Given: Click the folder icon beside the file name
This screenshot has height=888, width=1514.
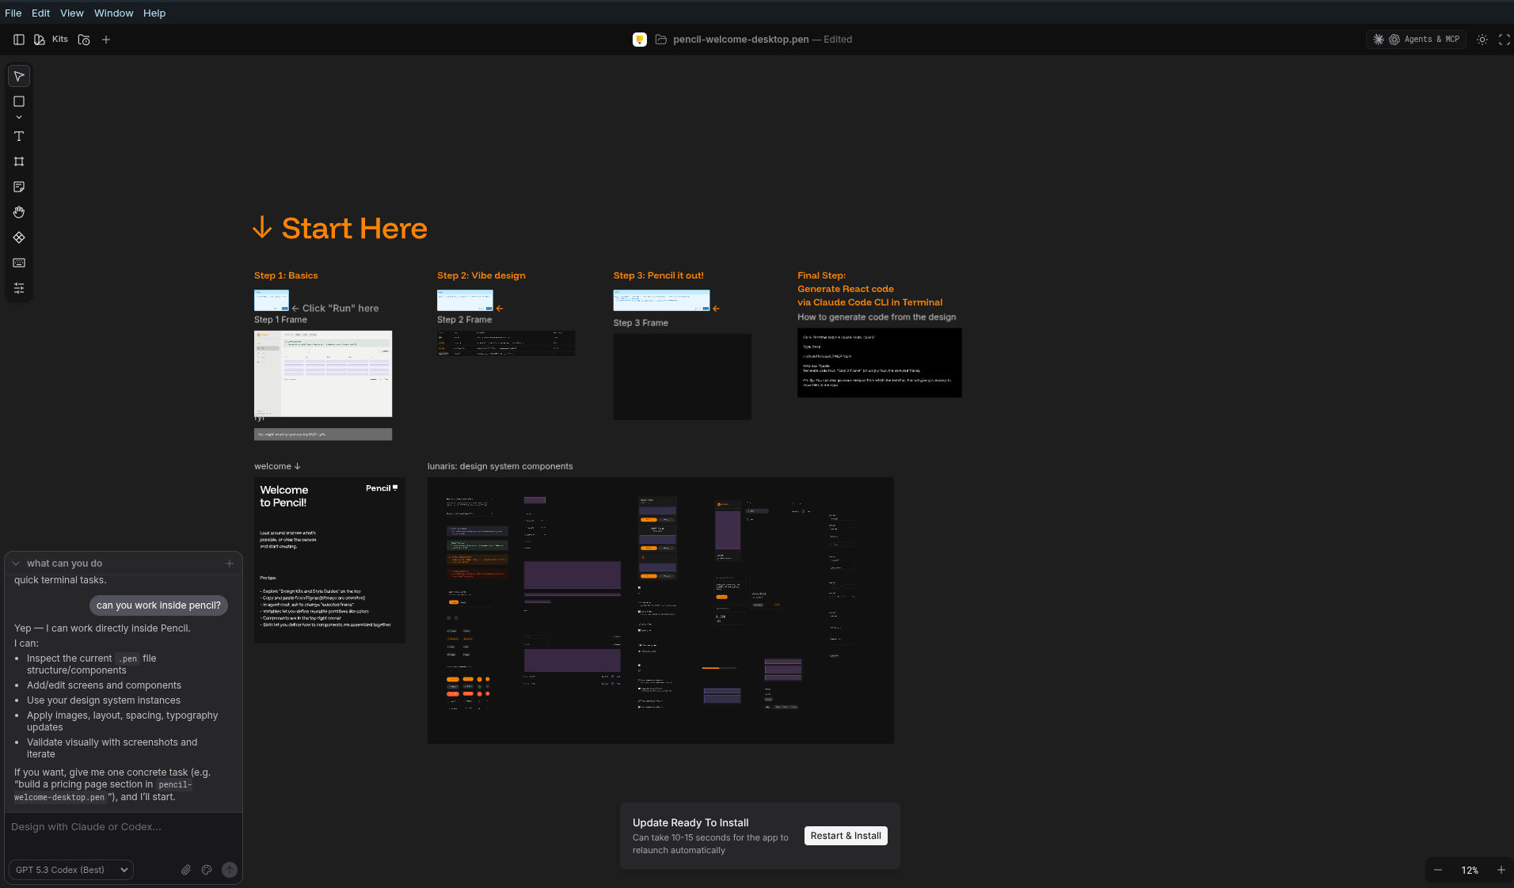Looking at the screenshot, I should [661, 40].
